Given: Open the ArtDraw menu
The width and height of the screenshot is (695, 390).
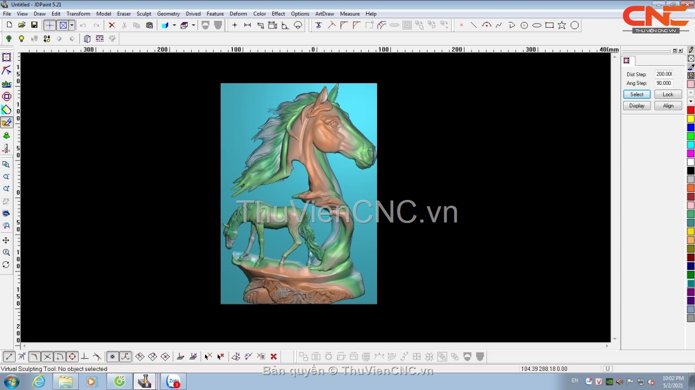Looking at the screenshot, I should pyautogui.click(x=324, y=14).
